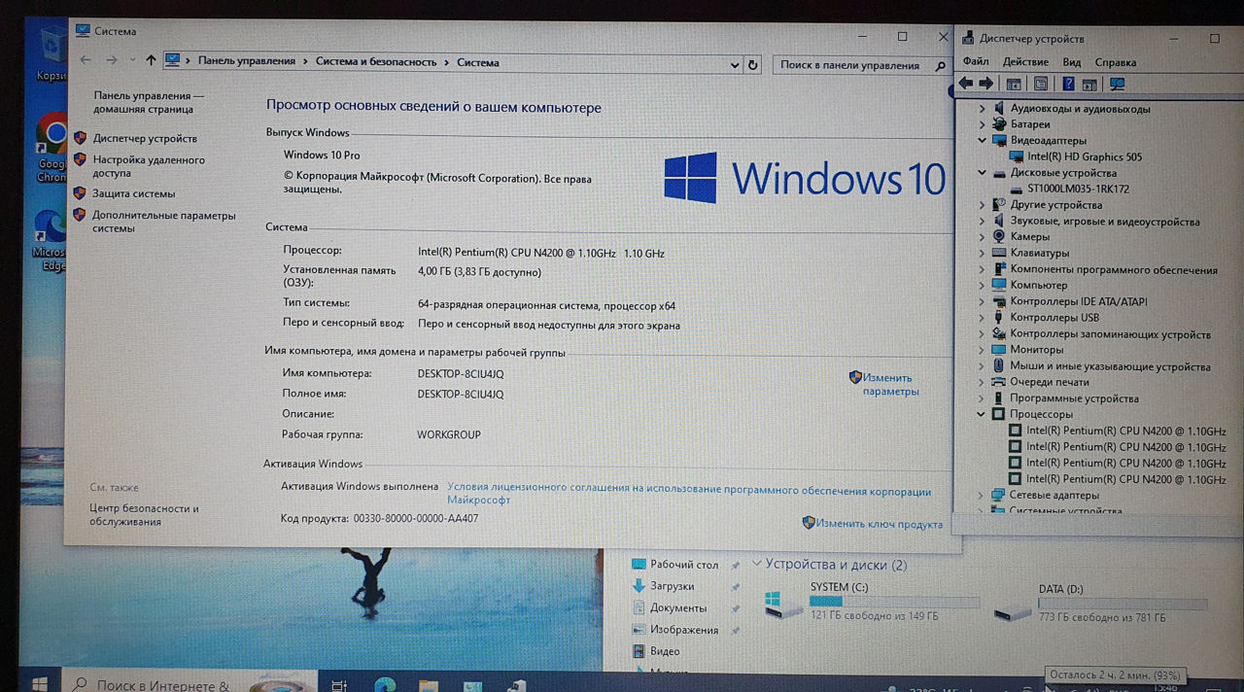Open Загрузки in Explorer quick access
This screenshot has height=692, width=1244.
click(x=672, y=586)
